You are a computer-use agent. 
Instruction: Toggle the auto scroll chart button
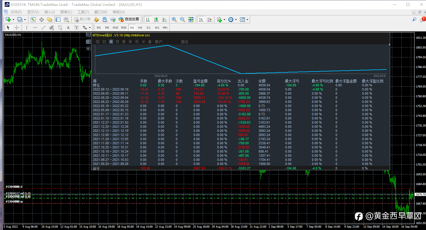[201, 20]
